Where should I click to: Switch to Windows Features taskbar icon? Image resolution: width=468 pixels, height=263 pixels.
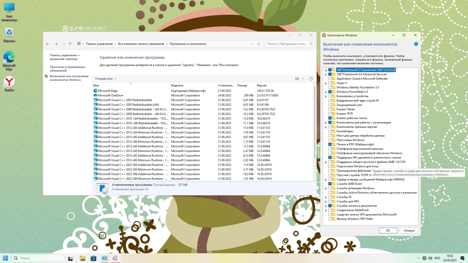[x=116, y=258]
